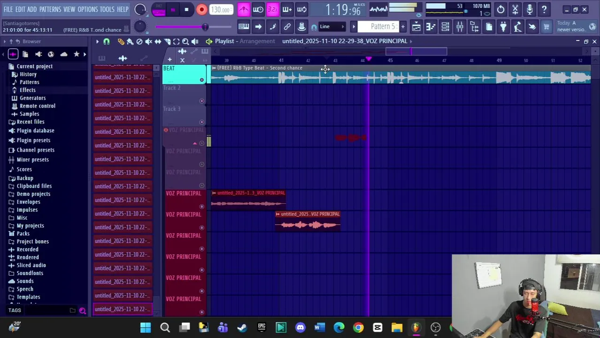Click the add track plus button
This screenshot has width=600, height=338.
tap(169, 60)
